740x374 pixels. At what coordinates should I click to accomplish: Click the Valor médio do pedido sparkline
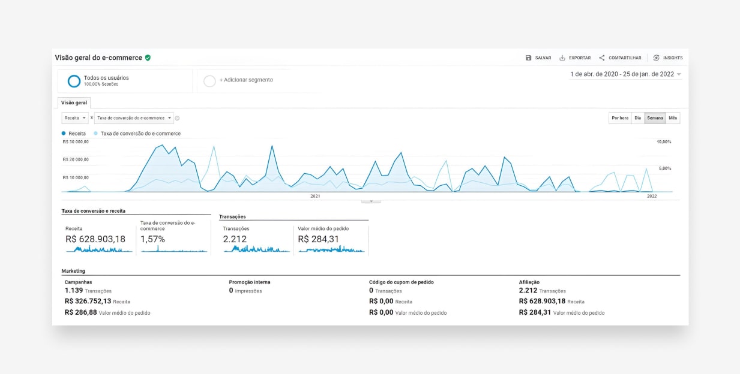tap(331, 249)
